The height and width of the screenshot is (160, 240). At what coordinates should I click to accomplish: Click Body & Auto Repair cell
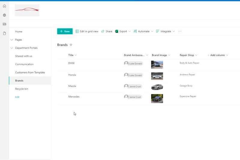click(190, 63)
